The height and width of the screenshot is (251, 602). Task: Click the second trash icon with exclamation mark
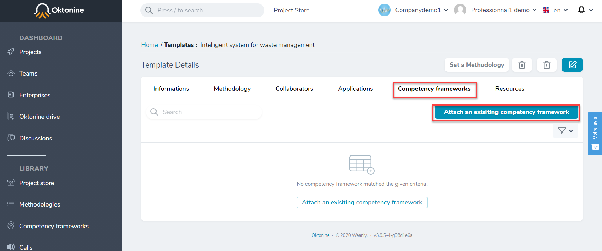tap(547, 65)
